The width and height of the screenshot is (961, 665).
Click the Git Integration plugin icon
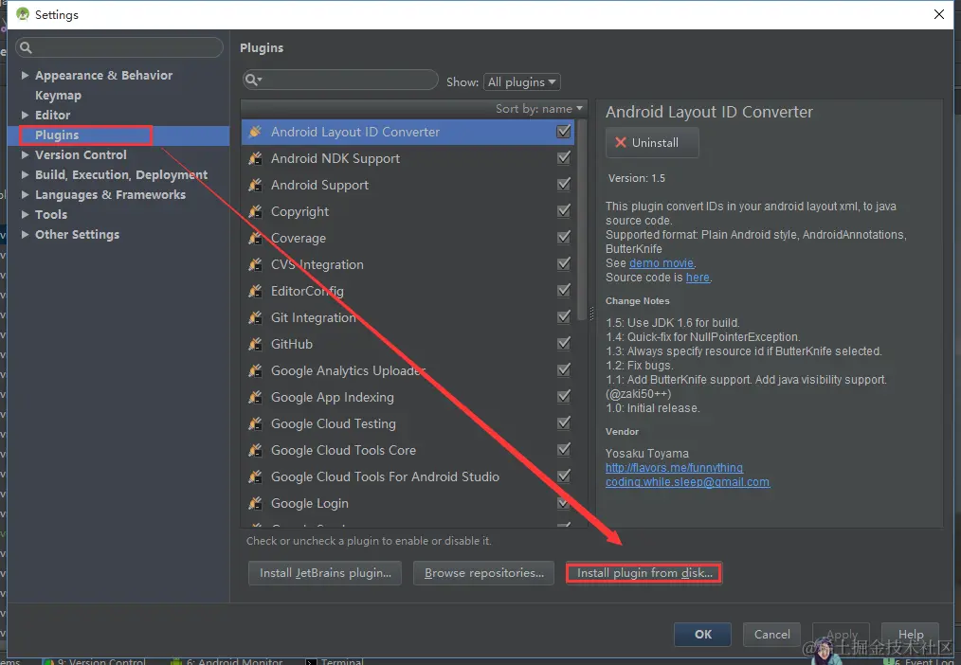(255, 317)
